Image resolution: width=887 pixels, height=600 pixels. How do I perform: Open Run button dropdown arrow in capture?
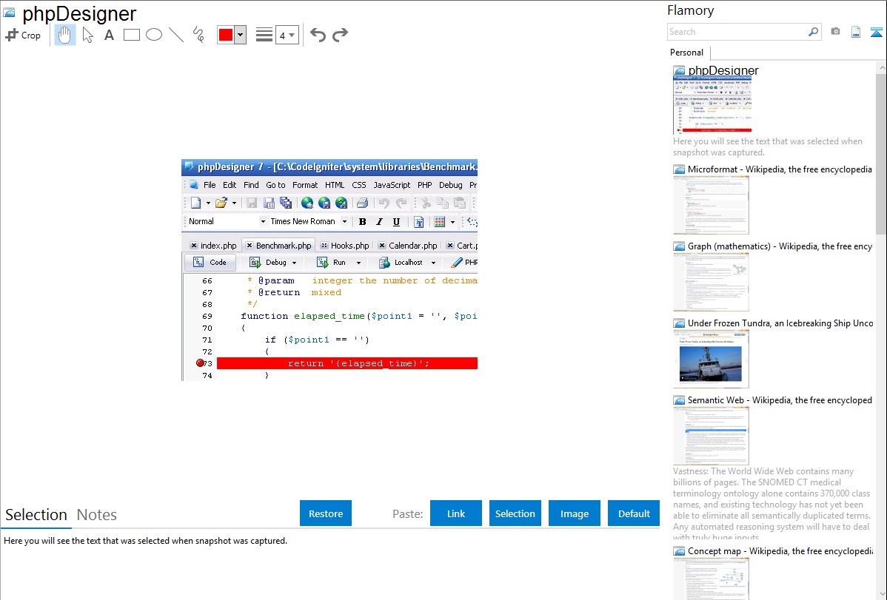click(x=358, y=263)
